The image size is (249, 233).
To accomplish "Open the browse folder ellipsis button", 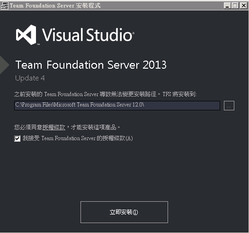I will tap(229, 106).
